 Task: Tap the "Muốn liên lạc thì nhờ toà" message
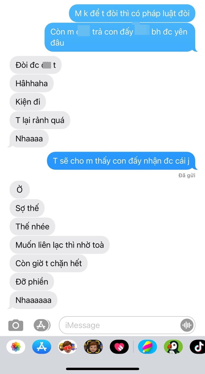60,245
